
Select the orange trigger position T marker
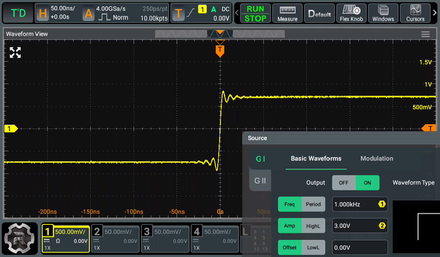coord(220,51)
